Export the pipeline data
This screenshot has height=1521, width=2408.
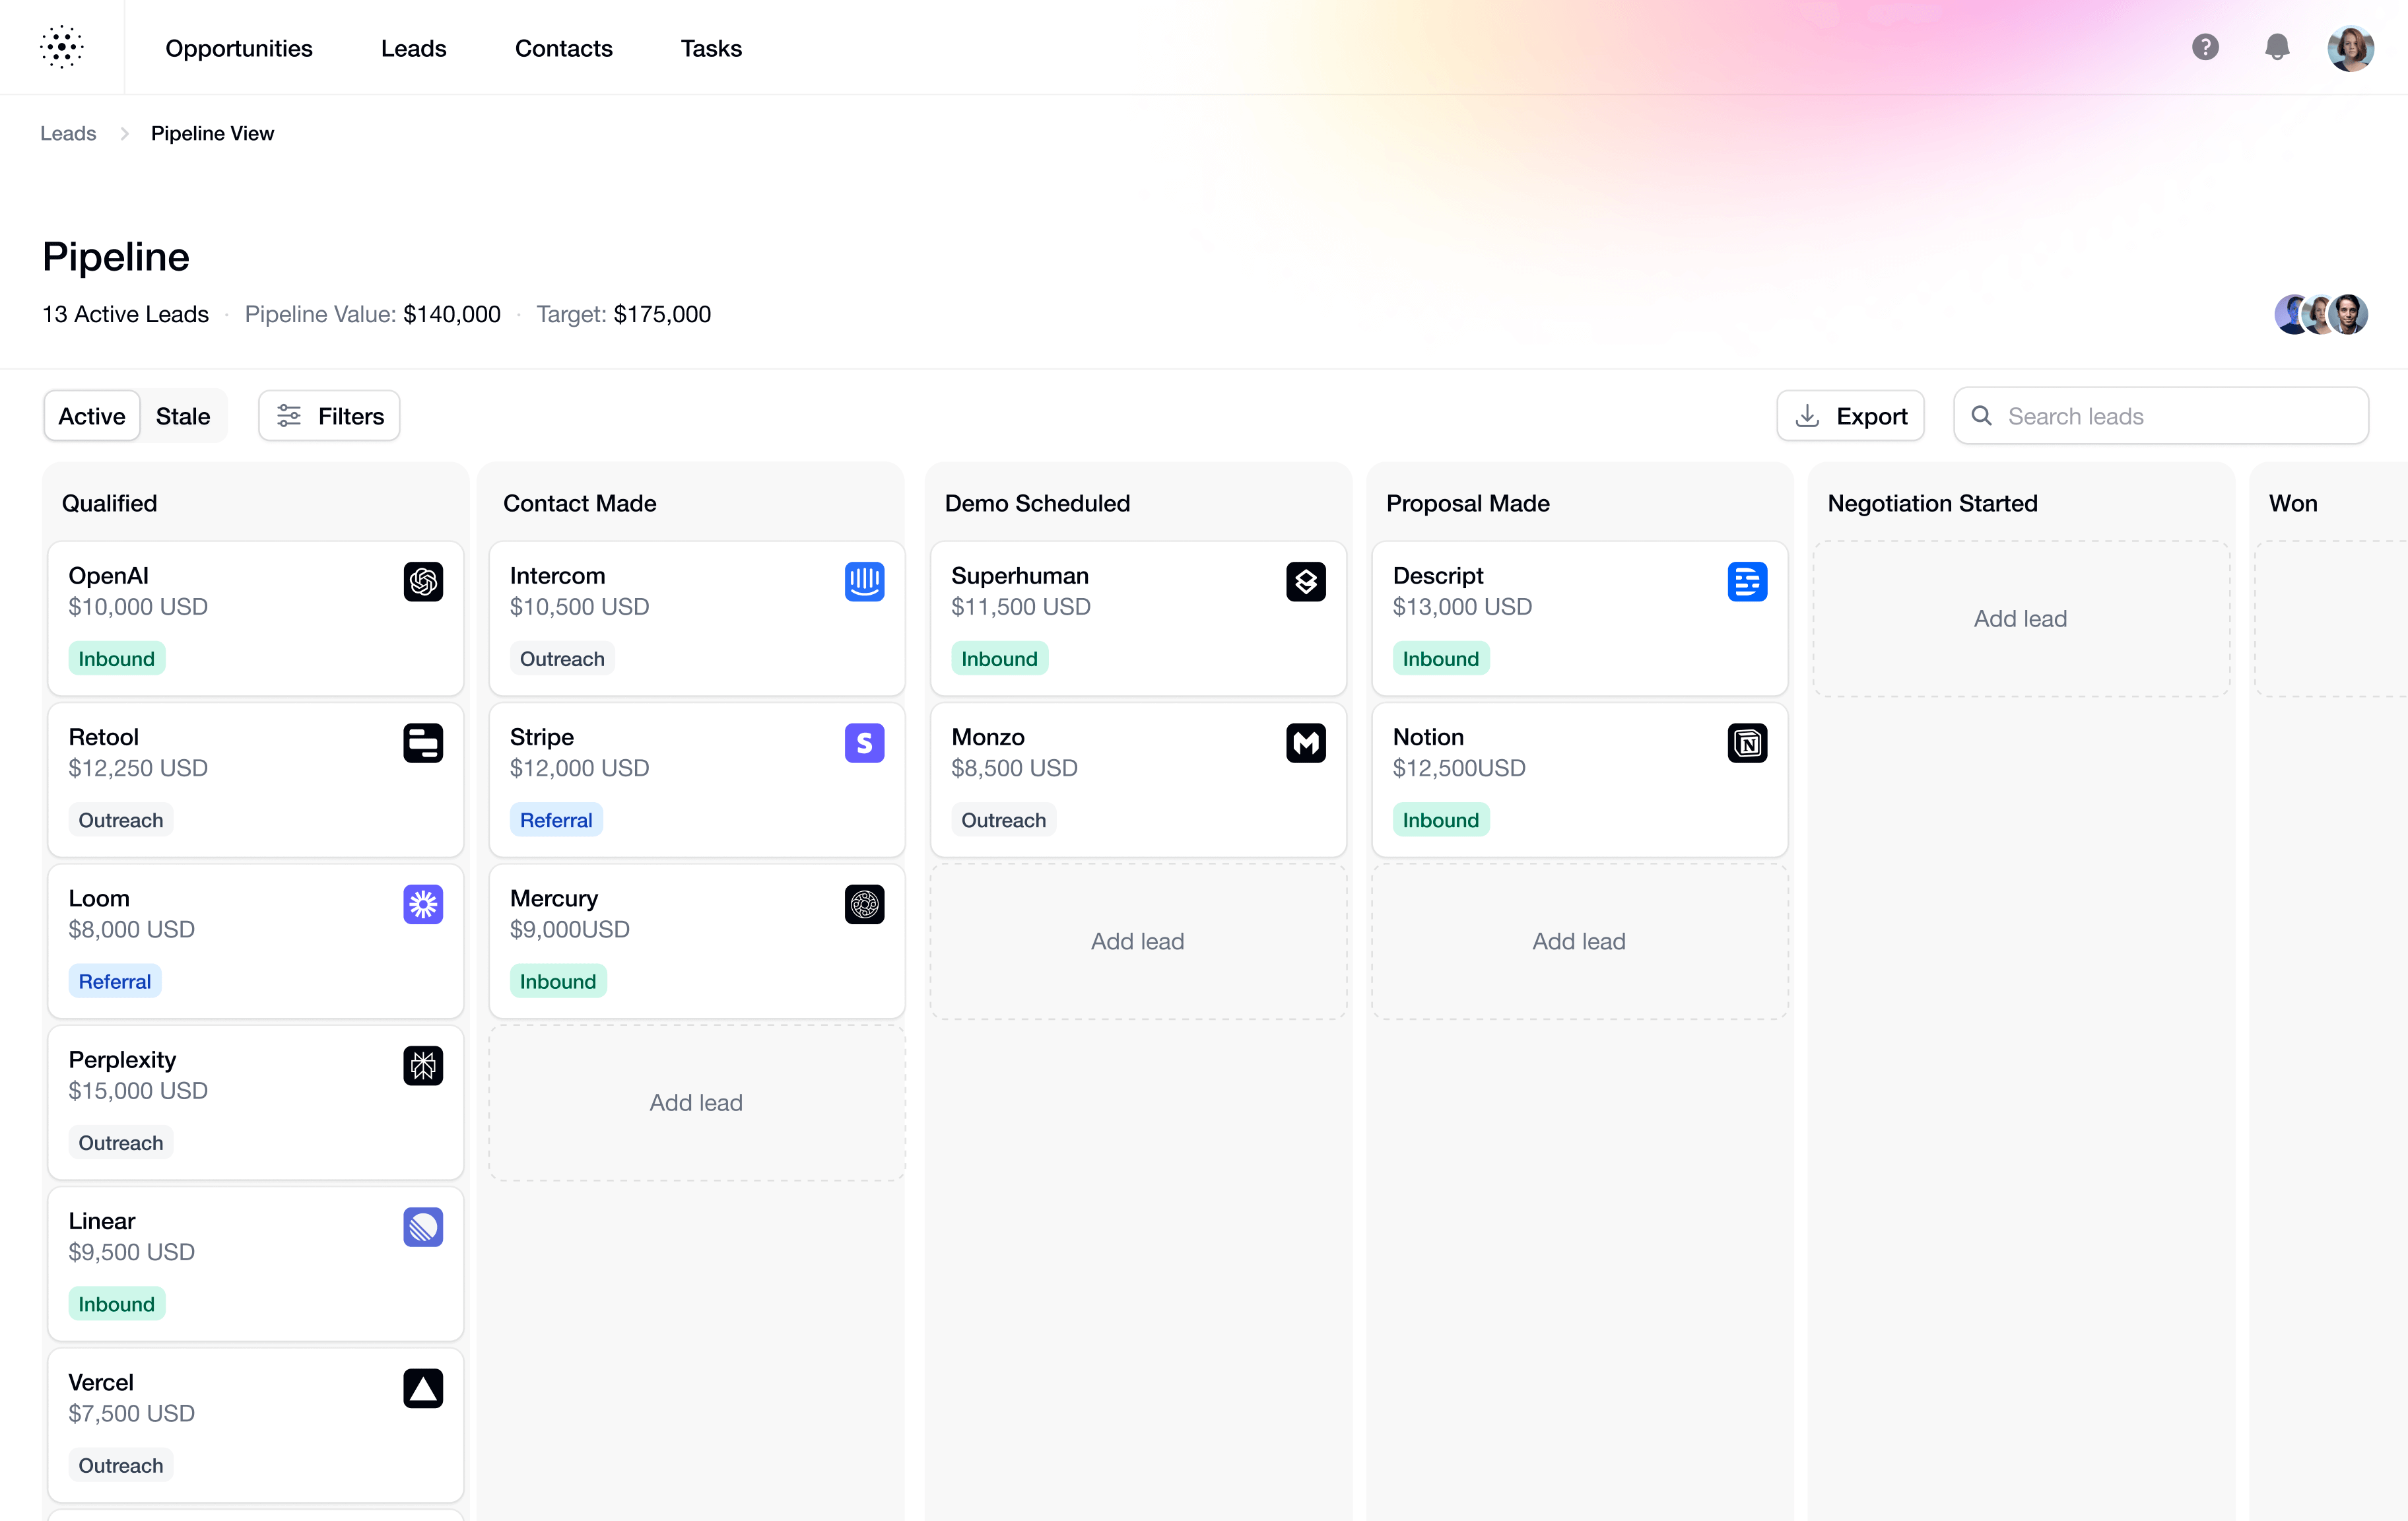point(1850,415)
